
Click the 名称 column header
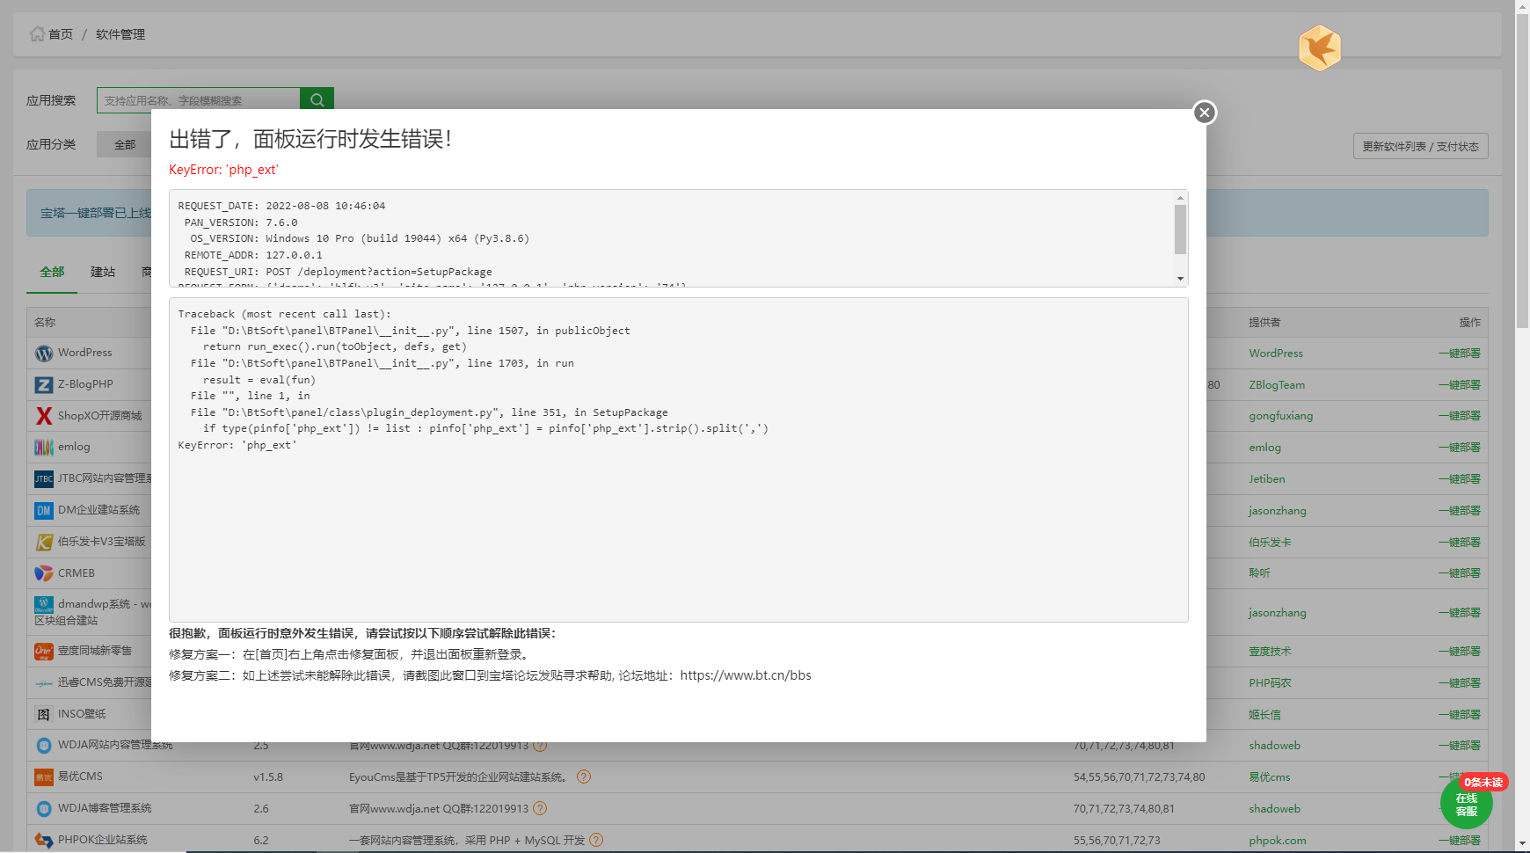pyautogui.click(x=45, y=323)
